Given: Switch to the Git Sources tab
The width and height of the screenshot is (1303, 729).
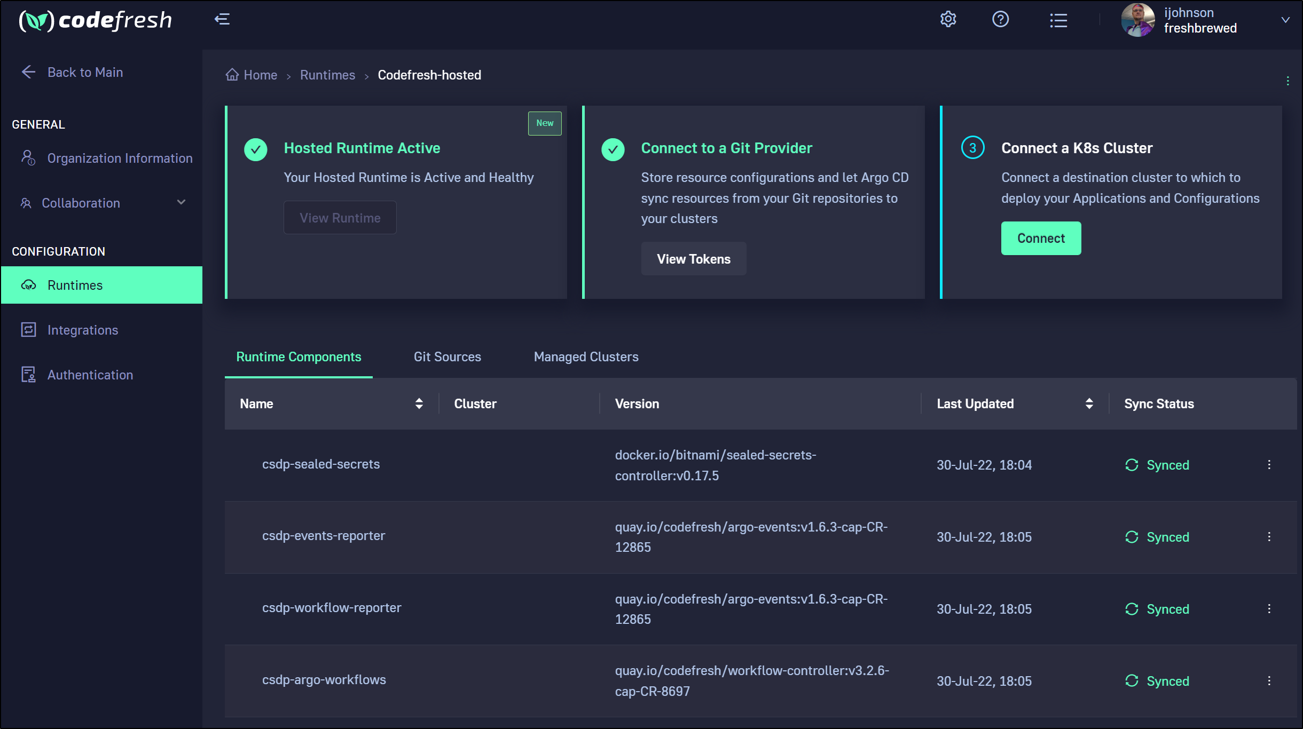Looking at the screenshot, I should (x=448, y=357).
